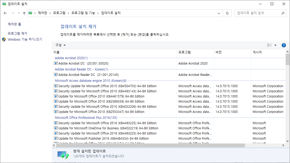290x163 pixels.
Task: Click Adobe Acrobat Reader... program cell
Action: [195, 75]
